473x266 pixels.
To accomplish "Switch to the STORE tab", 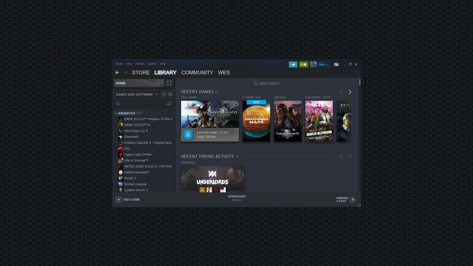I will coord(141,72).
